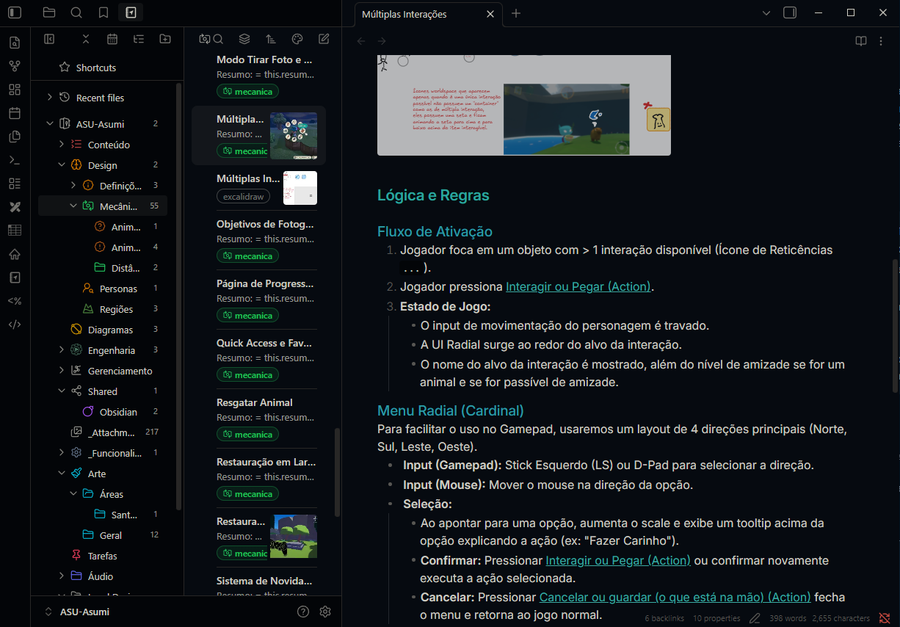This screenshot has width=900, height=627.
Task: Collapse the Mecâni... folder chevron
Action: [x=73, y=206]
